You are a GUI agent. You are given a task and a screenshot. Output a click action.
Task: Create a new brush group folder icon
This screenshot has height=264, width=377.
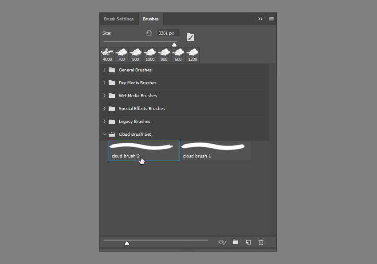pyautogui.click(x=236, y=242)
